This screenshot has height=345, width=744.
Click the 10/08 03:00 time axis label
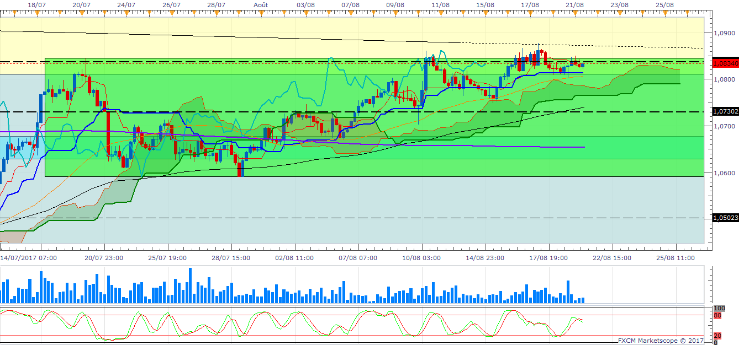[x=421, y=257]
